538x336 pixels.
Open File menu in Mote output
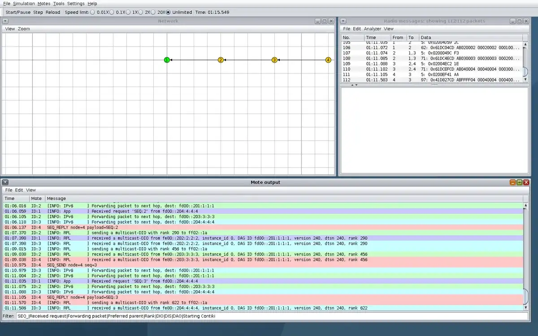pos(9,190)
